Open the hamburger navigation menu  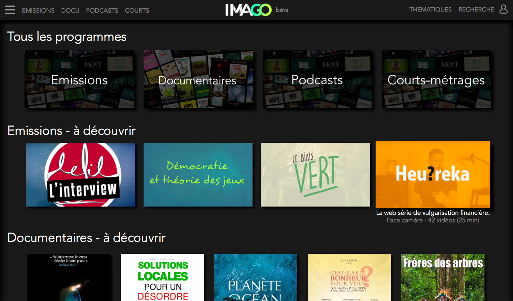pos(10,10)
